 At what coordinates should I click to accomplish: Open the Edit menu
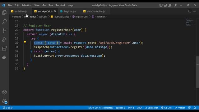tap(16, 5)
